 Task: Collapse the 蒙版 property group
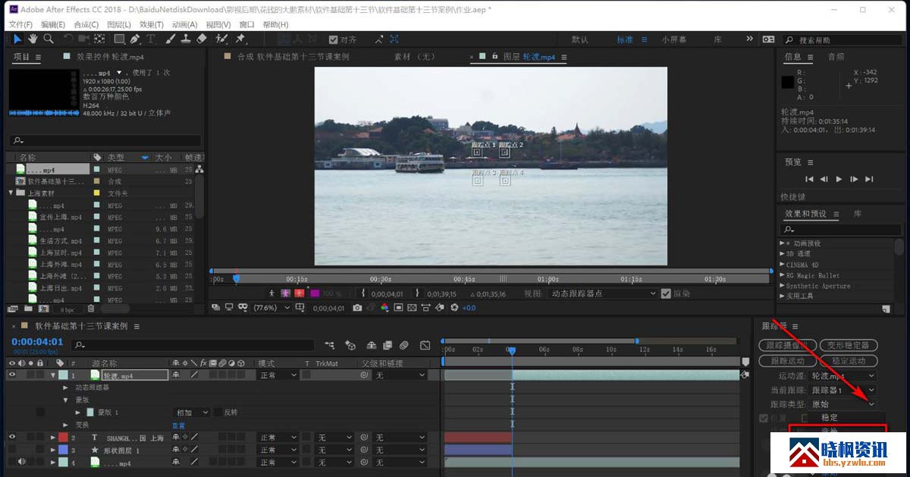(67, 400)
